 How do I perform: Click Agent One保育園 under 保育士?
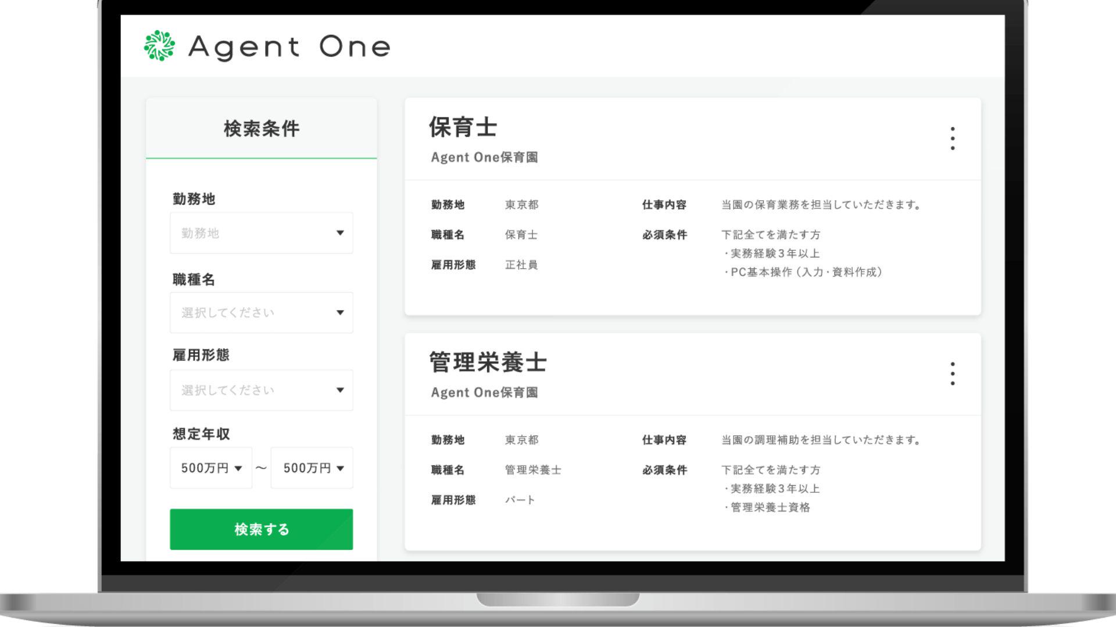pos(485,157)
